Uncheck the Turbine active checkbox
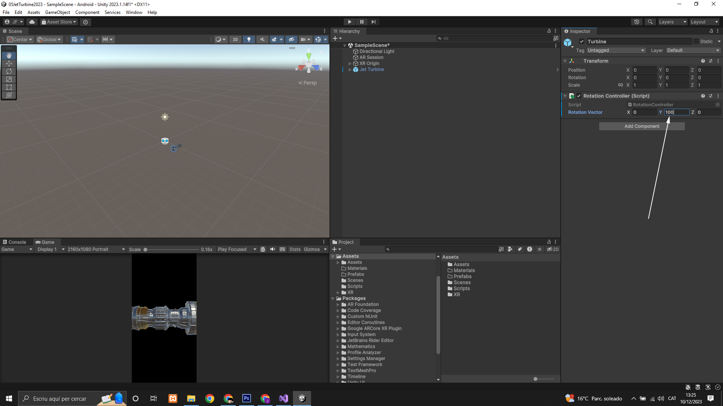Screen dimensions: 723x406 click(x=582, y=42)
